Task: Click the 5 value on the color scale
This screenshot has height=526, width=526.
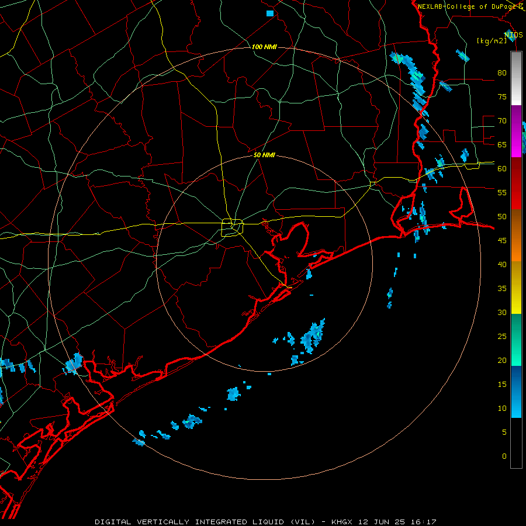Action: pyautogui.click(x=504, y=432)
